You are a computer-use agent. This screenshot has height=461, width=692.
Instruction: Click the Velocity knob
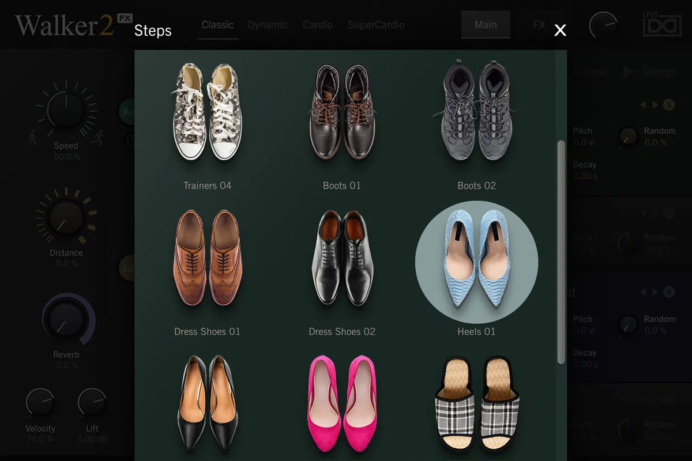click(40, 403)
